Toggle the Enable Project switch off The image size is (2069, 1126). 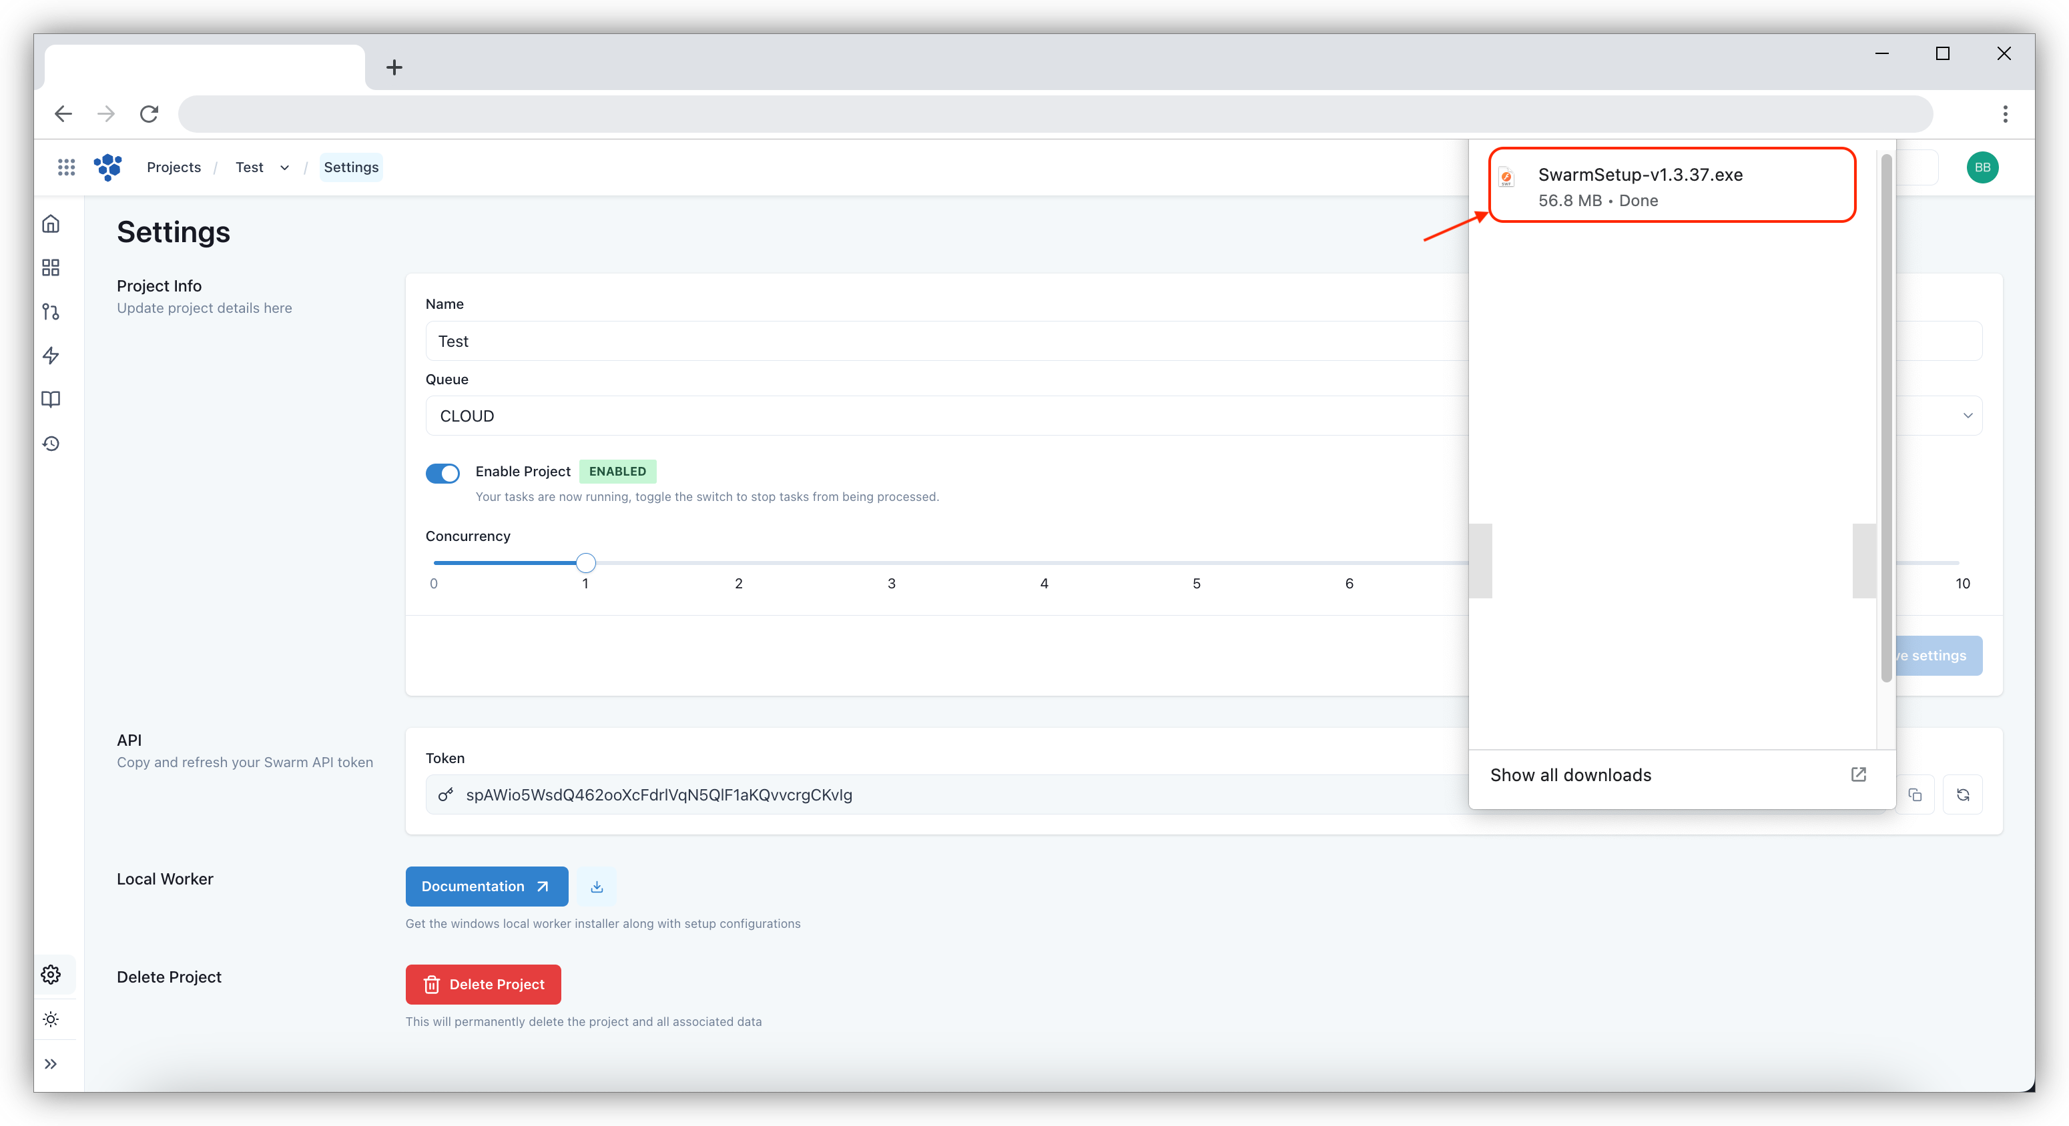442,473
